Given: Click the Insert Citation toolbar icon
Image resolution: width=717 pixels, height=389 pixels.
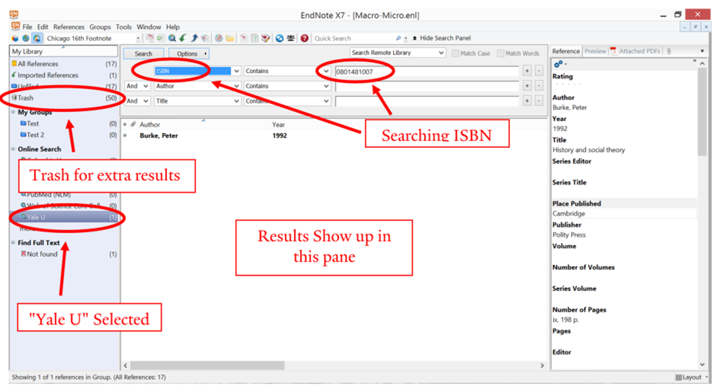Looking at the screenshot, I should point(244,38).
